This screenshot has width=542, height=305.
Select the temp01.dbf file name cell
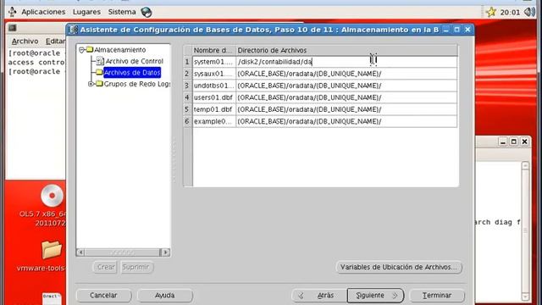tap(214, 109)
